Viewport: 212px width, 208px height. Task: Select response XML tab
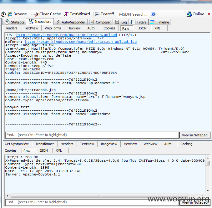click(59, 150)
